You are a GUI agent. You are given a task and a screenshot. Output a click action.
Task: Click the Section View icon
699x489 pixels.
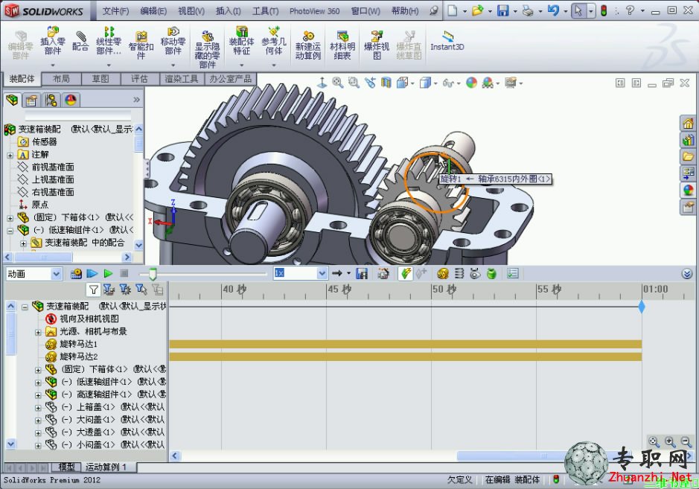click(x=386, y=83)
